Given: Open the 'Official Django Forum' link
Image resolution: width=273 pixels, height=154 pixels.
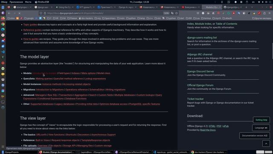Looking at the screenshot, I should click(x=200, y=85).
